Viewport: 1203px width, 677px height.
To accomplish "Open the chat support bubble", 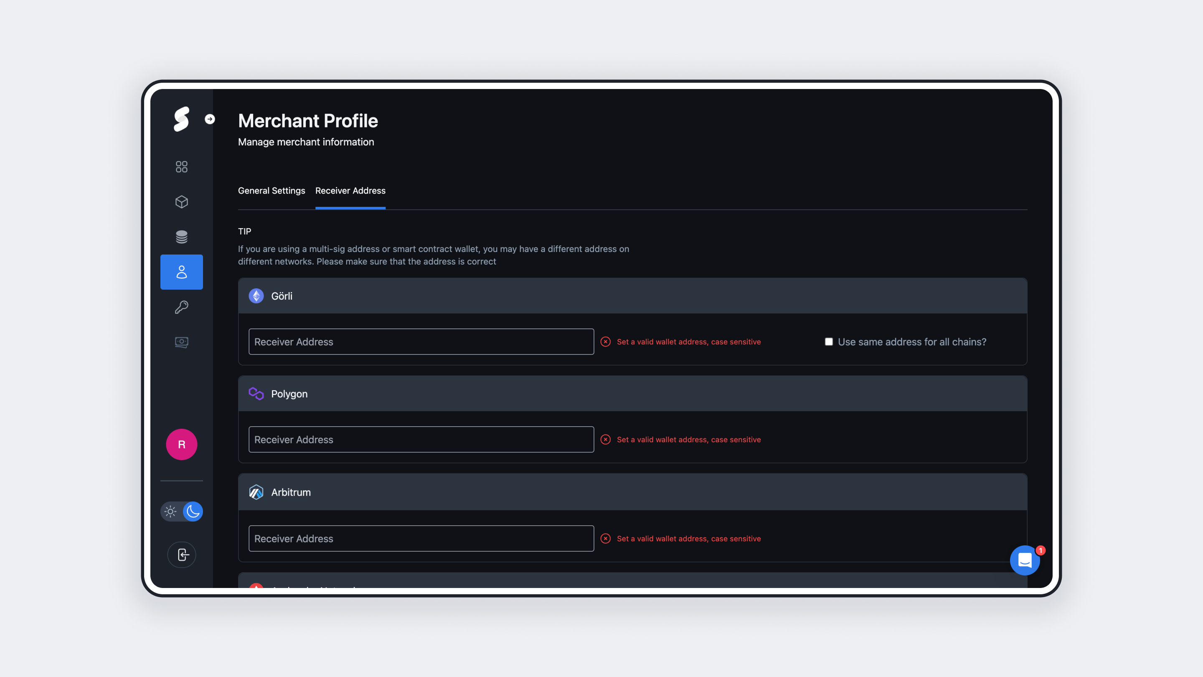I will [1025, 560].
